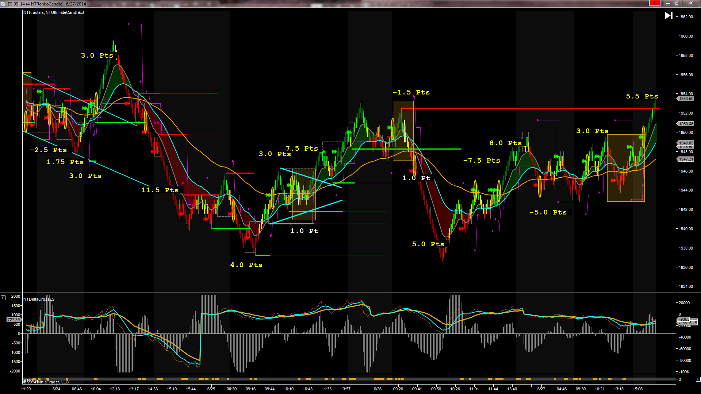Select the NTDeltaCrossES indicator label
Image resolution: width=701 pixels, height=394 pixels.
39,299
